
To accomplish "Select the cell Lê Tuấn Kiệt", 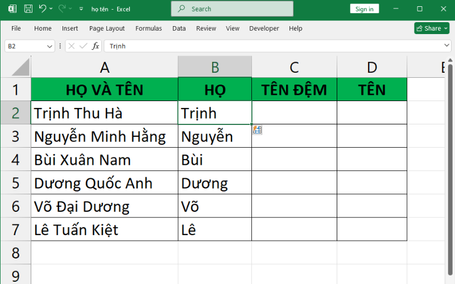I will [x=105, y=229].
